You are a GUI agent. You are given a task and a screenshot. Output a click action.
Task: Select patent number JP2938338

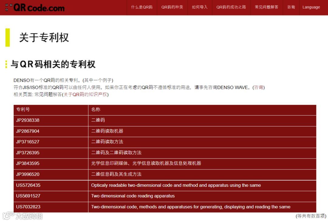coord(28,120)
